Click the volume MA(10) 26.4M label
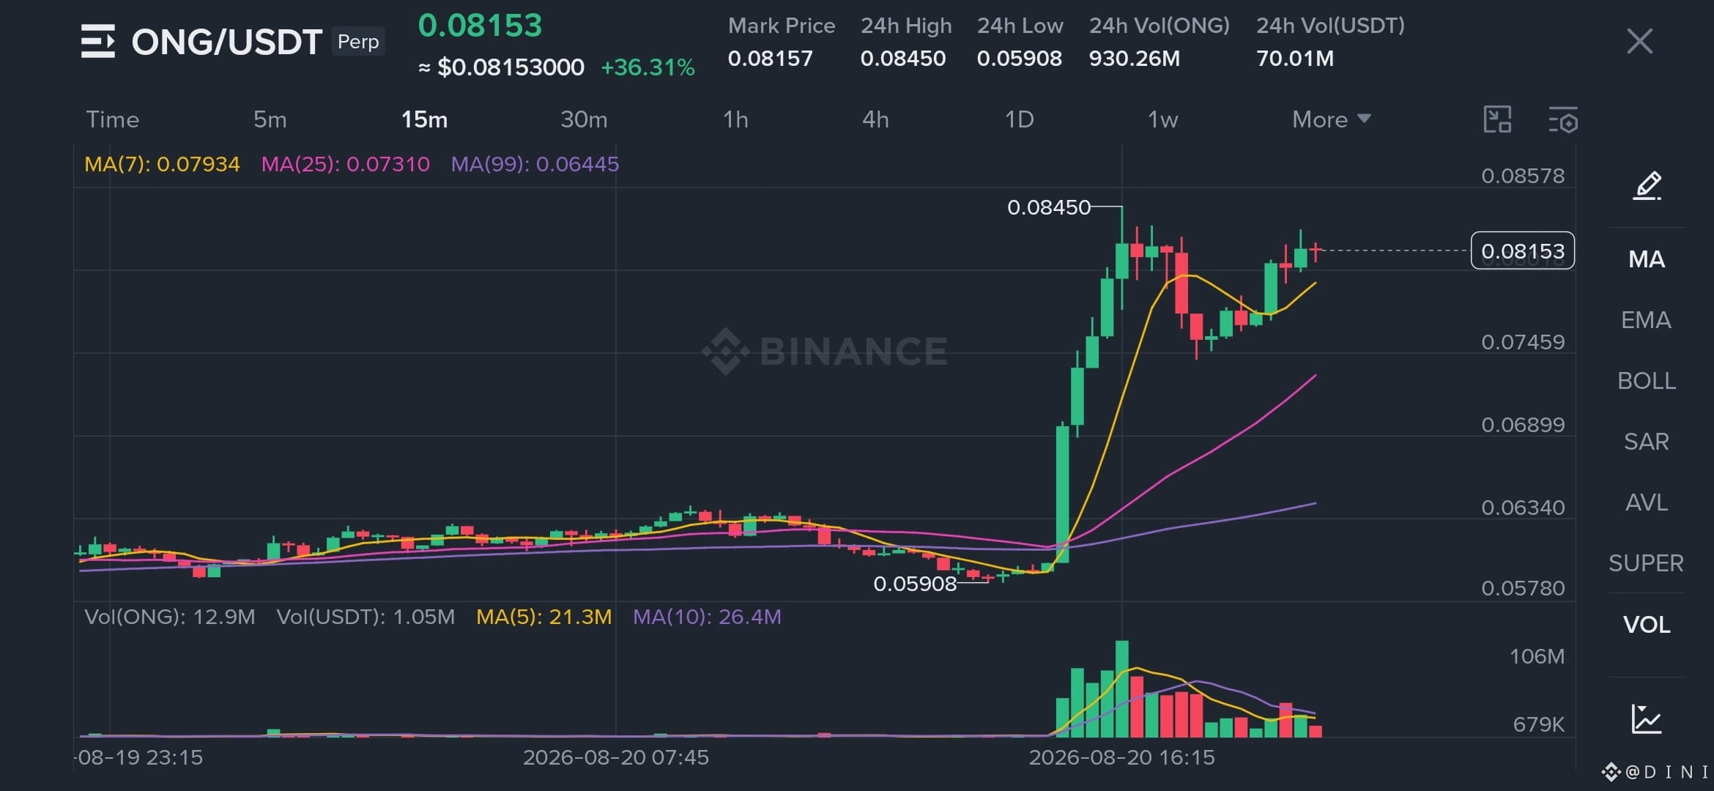The image size is (1714, 791). coord(707,617)
